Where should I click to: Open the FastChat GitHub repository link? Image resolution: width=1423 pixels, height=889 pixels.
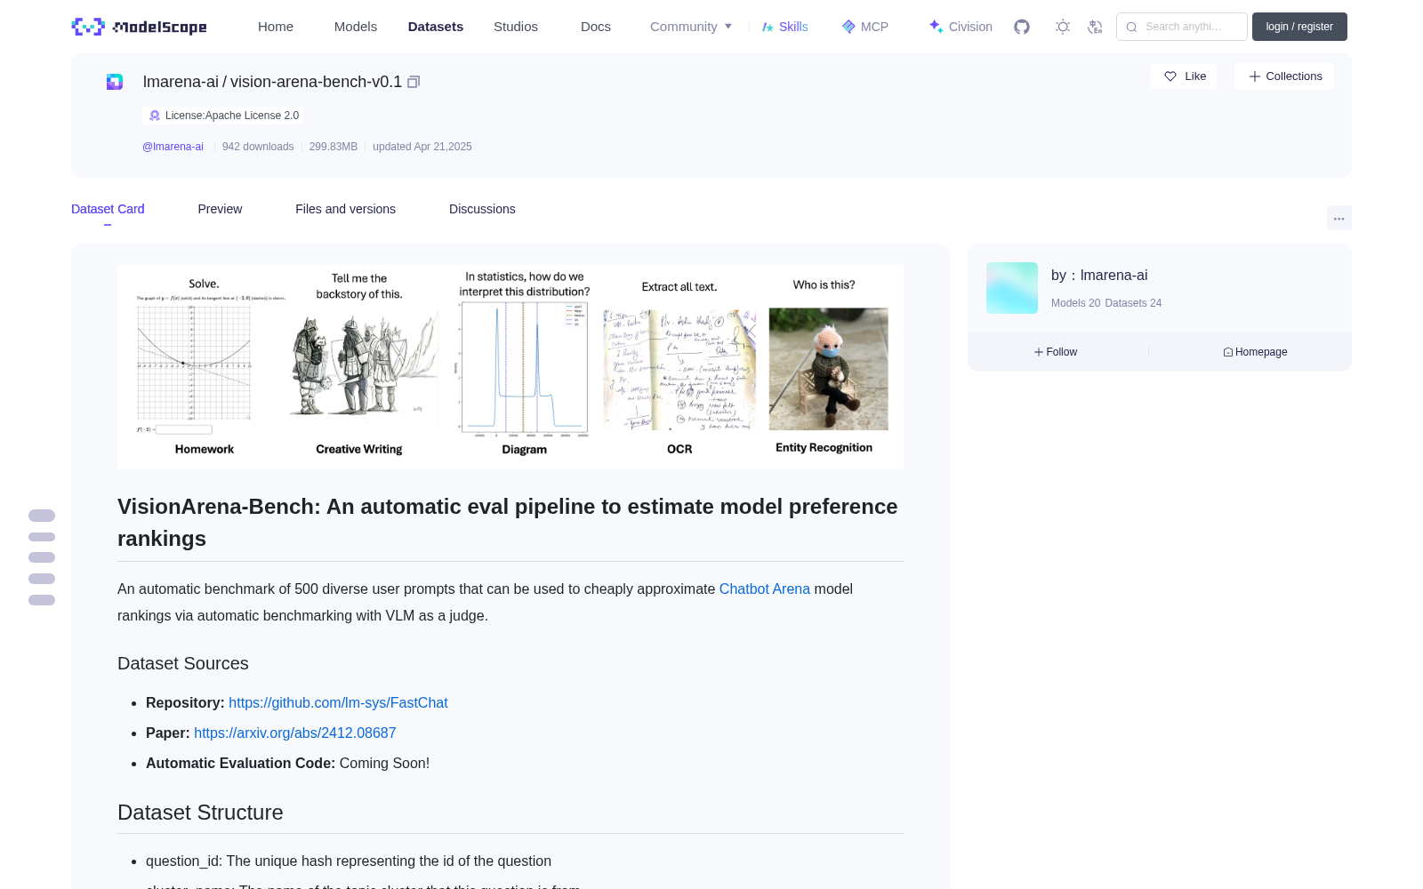338,702
